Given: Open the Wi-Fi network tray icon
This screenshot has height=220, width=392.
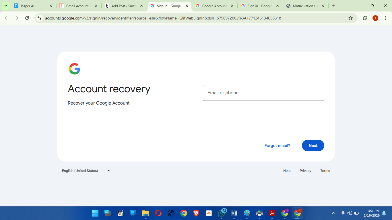Looking at the screenshot, I should click(343, 213).
